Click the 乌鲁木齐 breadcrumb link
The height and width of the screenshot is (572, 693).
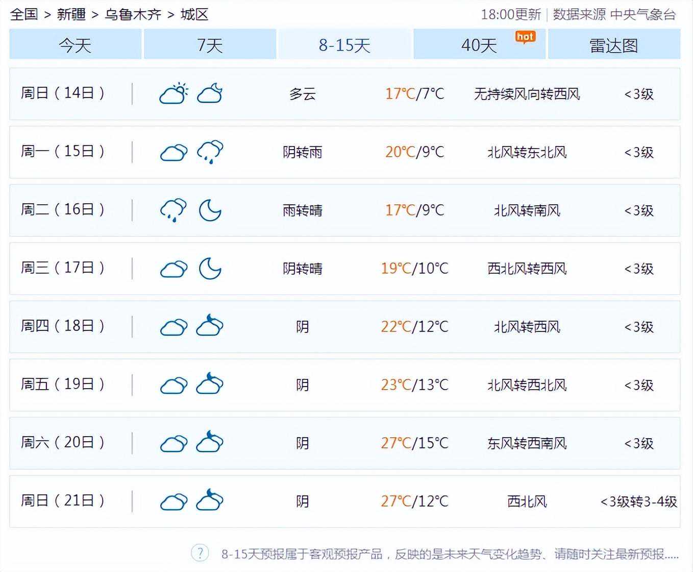[x=133, y=14]
